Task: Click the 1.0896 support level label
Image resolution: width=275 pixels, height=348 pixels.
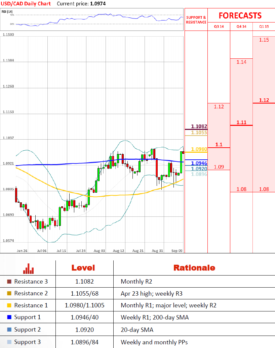Action: click(199, 174)
